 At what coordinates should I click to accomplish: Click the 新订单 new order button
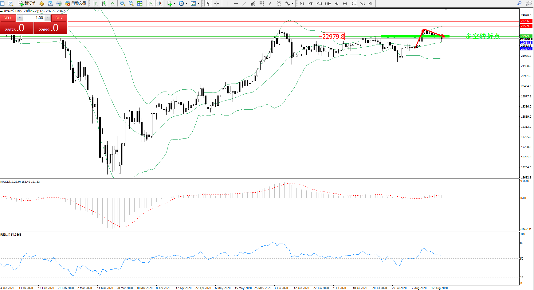pos(27,3)
